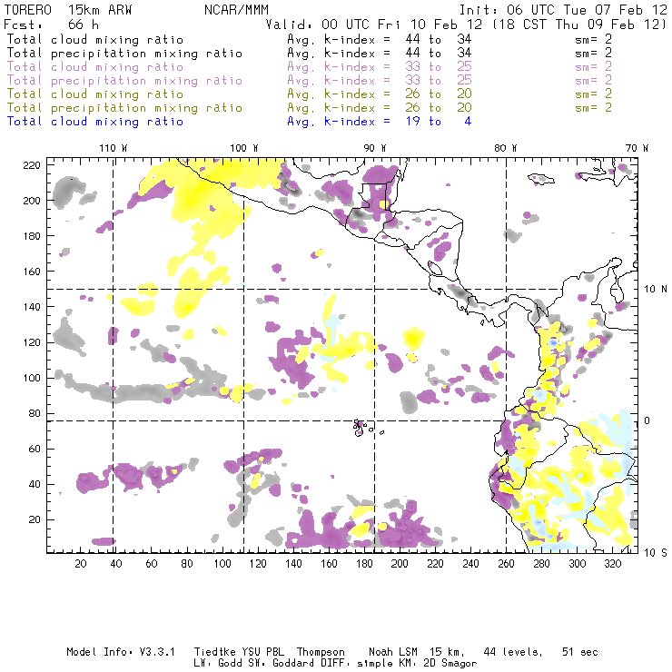
Task: Select the 'NCAR/MMM' header label
Action: click(x=236, y=10)
